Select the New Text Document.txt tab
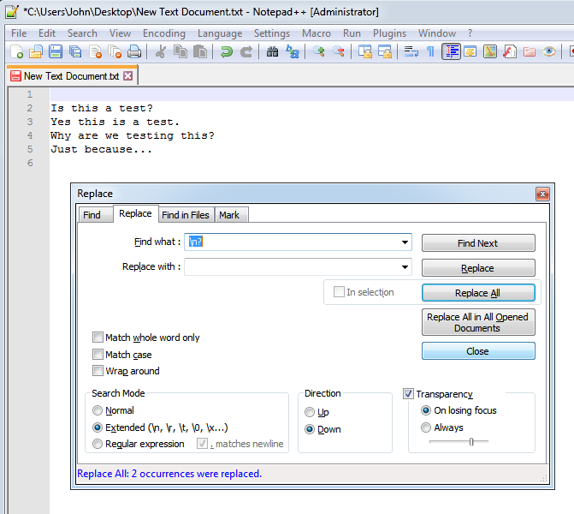574x514 pixels. point(71,76)
